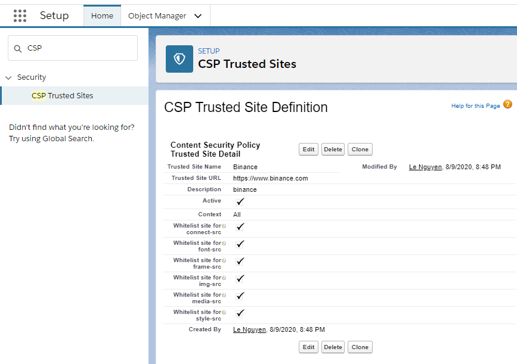Open the Object Manager dropdown arrow
This screenshot has height=364, width=517.
coord(198,16)
